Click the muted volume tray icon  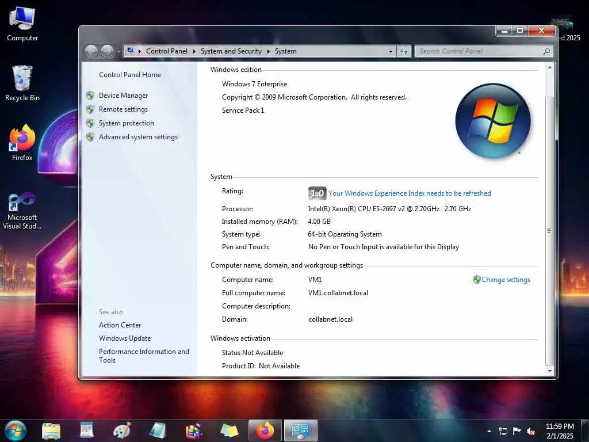pyautogui.click(x=531, y=431)
